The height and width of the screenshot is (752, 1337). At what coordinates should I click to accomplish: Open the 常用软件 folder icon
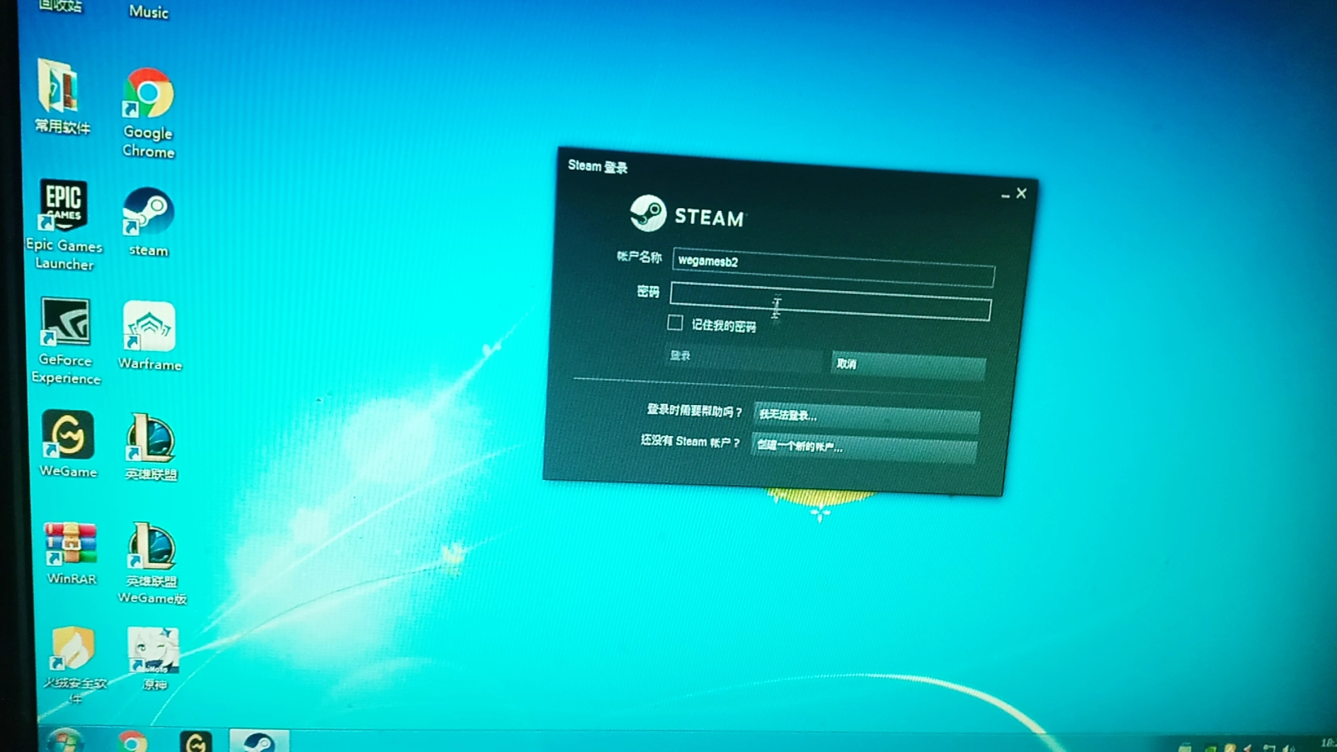pos(62,96)
